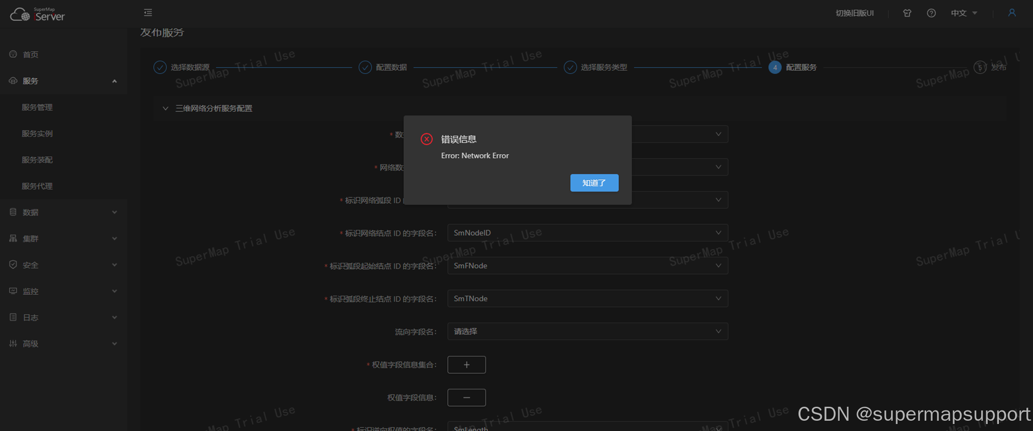This screenshot has height=431, width=1033.
Task: Click the 安全 shield icon
Action: (13, 264)
